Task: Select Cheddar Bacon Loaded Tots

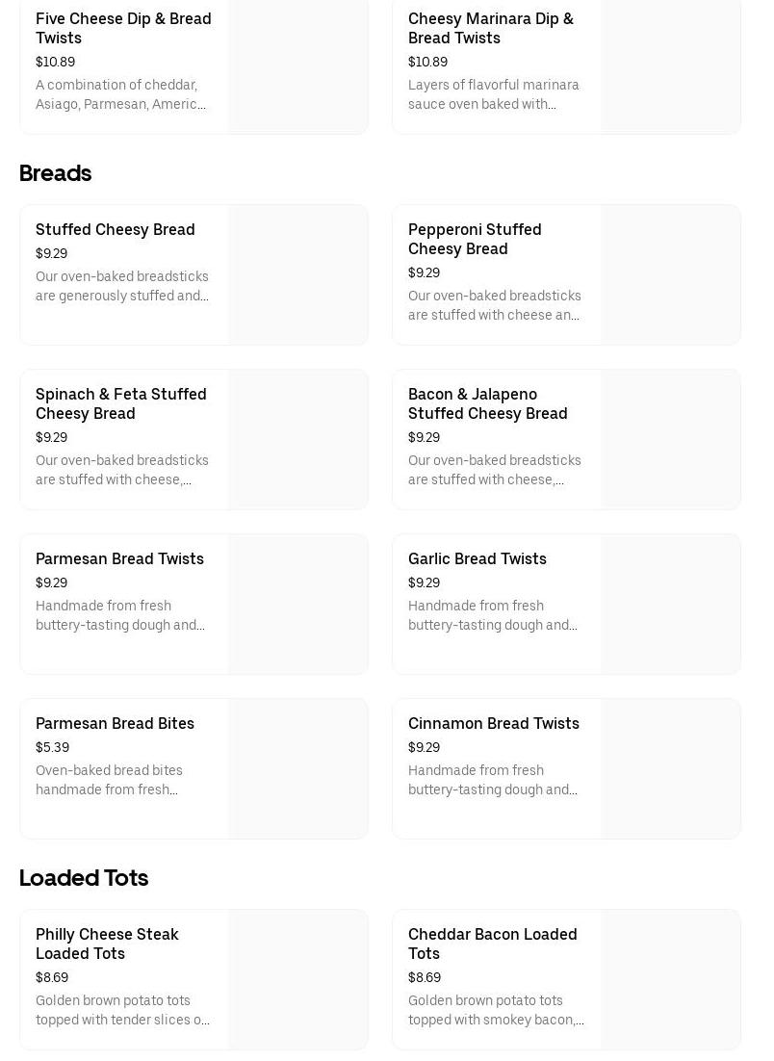Action: coord(492,944)
